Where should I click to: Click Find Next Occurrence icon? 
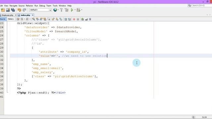[x=41, y=19]
